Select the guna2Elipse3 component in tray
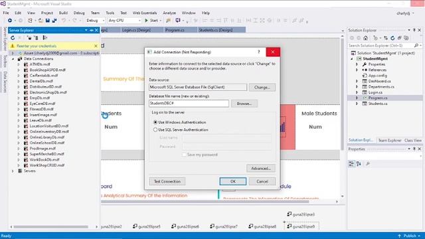 (301, 214)
